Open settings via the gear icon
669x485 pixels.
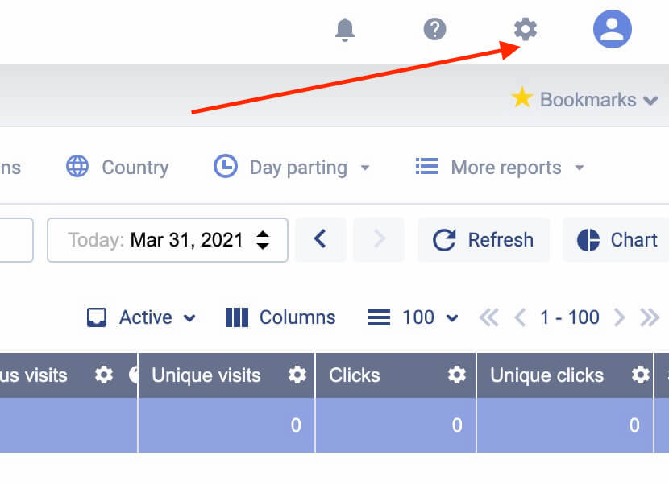[x=526, y=30]
